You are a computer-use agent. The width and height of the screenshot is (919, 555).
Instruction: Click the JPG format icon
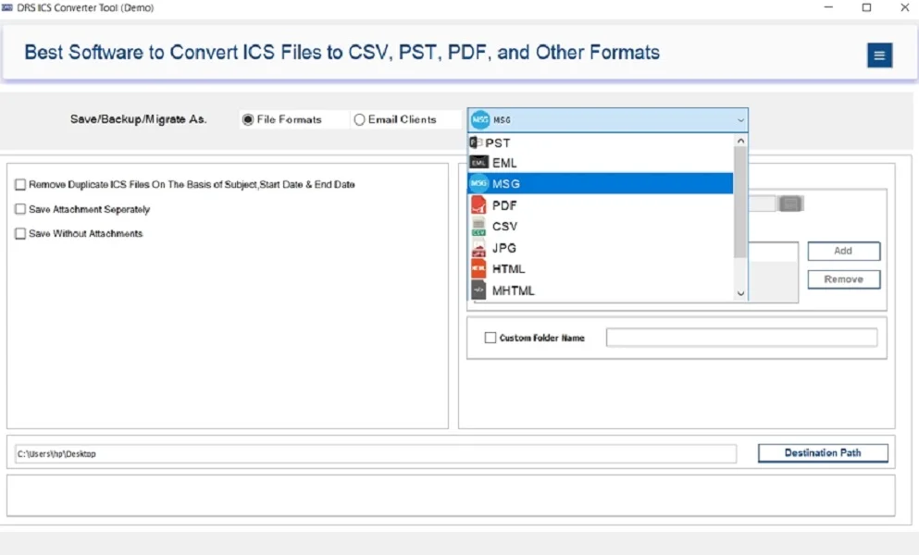pos(478,248)
